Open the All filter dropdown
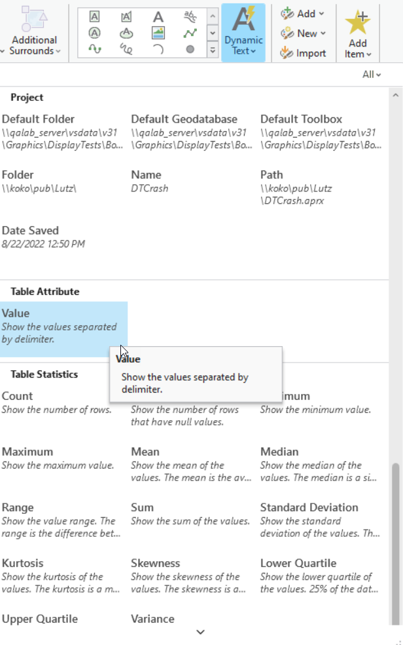403x645 pixels. [x=372, y=75]
